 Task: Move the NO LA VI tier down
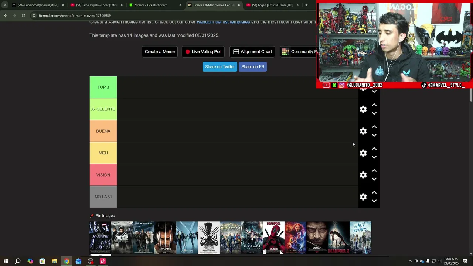point(374,201)
